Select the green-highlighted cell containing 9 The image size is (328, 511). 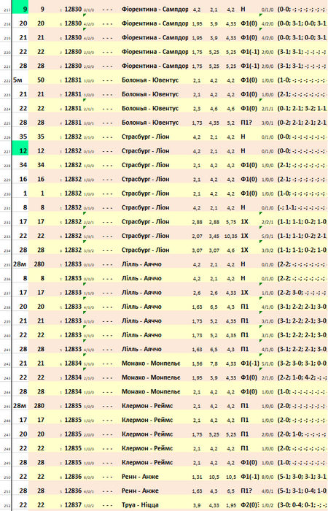21,7
